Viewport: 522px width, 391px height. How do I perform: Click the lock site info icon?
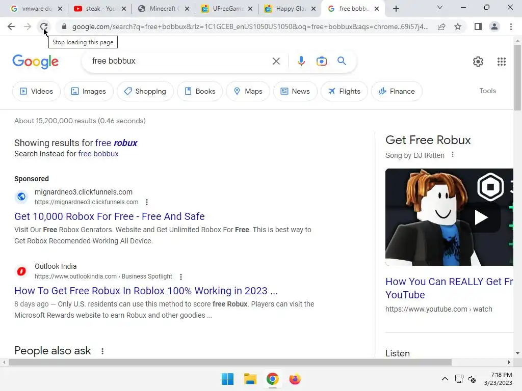pyautogui.click(x=64, y=26)
